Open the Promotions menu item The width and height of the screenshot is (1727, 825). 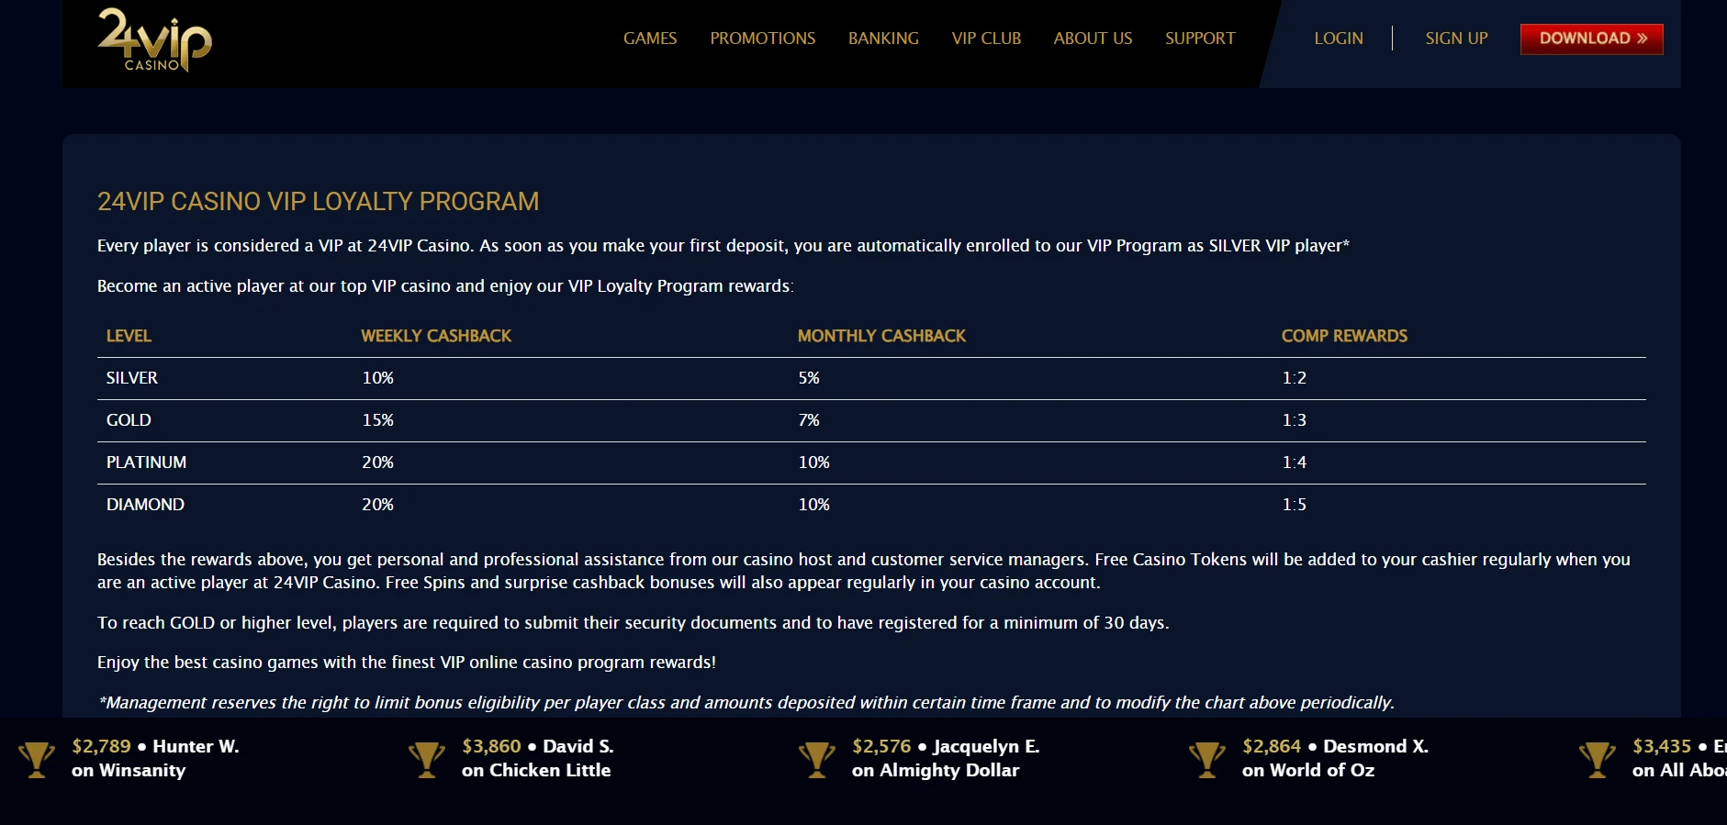click(763, 39)
